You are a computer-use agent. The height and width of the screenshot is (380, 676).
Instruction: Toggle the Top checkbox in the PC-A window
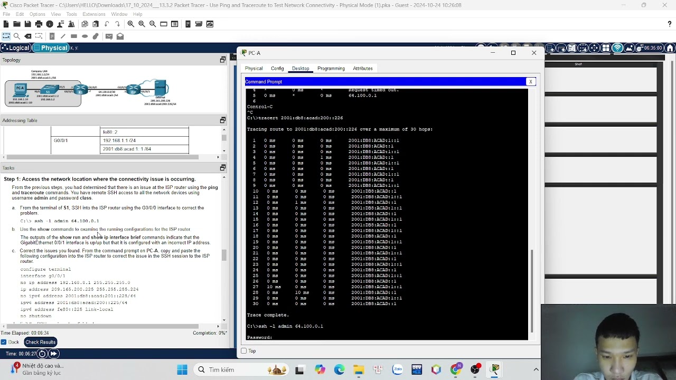(244, 351)
